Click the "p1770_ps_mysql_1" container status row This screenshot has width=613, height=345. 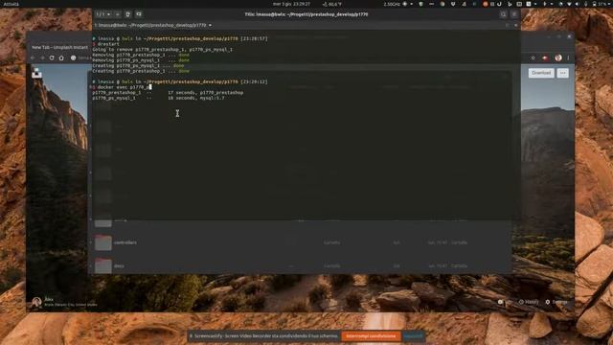[158, 98]
